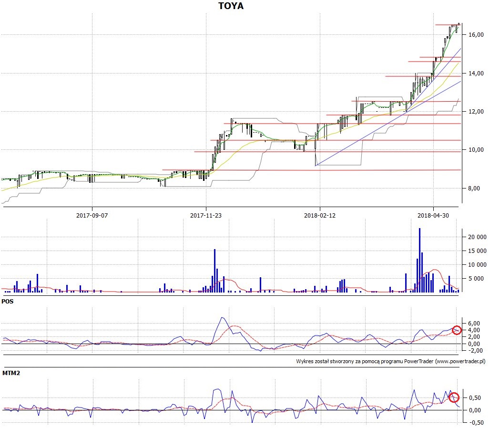Click the 20 000 volume axis label
The width and height of the screenshot is (490, 429).
477,237
